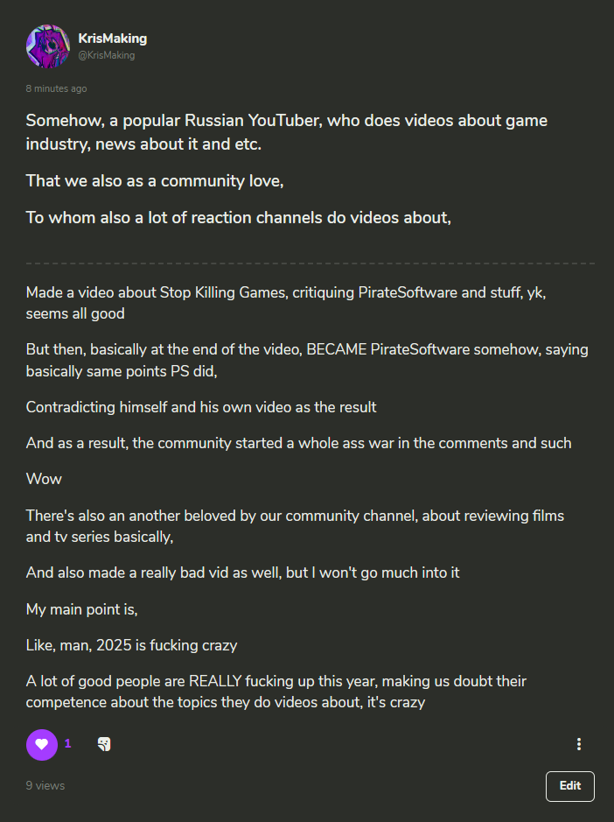Click the "Somehow, a popular Russian YouTuber" heading text
This screenshot has width=614, height=822.
287,132
